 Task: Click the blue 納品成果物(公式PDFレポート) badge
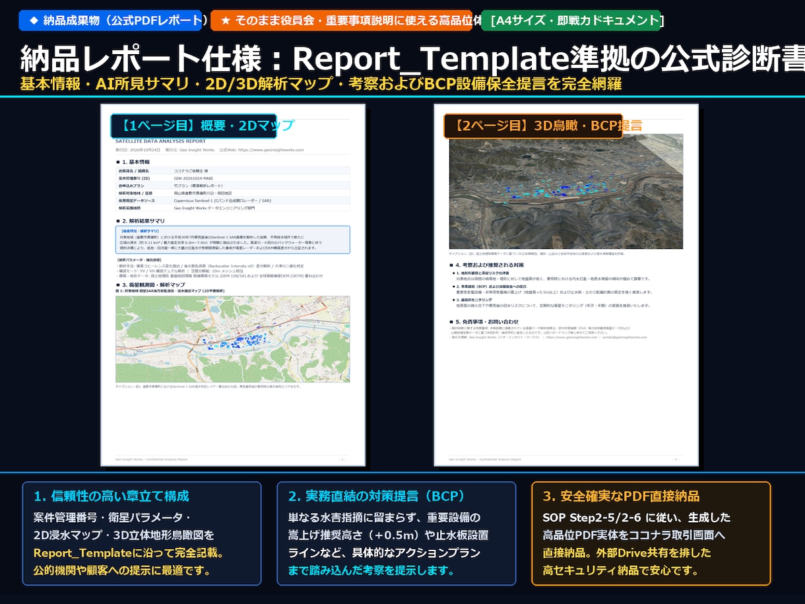click(110, 20)
